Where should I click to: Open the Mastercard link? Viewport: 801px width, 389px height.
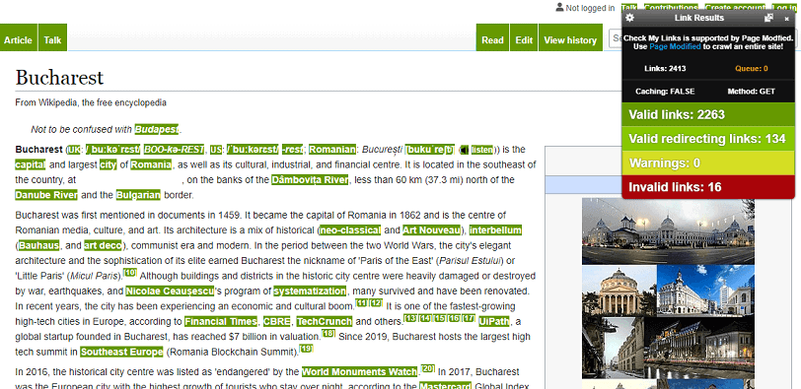tap(446, 385)
